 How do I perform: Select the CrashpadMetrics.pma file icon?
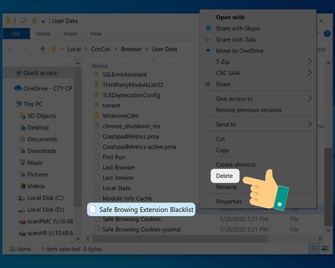coord(97,136)
